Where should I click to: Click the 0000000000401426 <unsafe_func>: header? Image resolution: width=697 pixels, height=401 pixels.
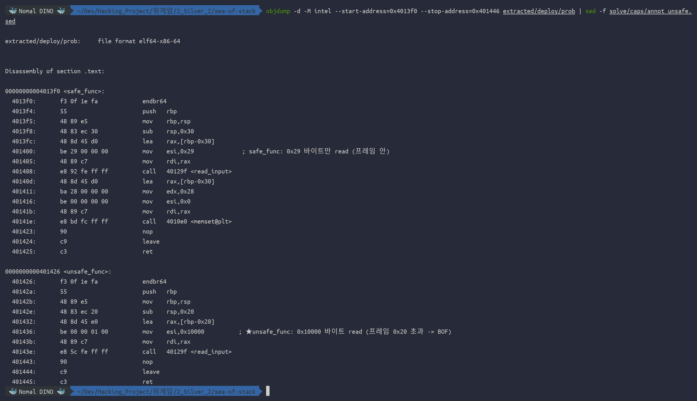(58, 272)
